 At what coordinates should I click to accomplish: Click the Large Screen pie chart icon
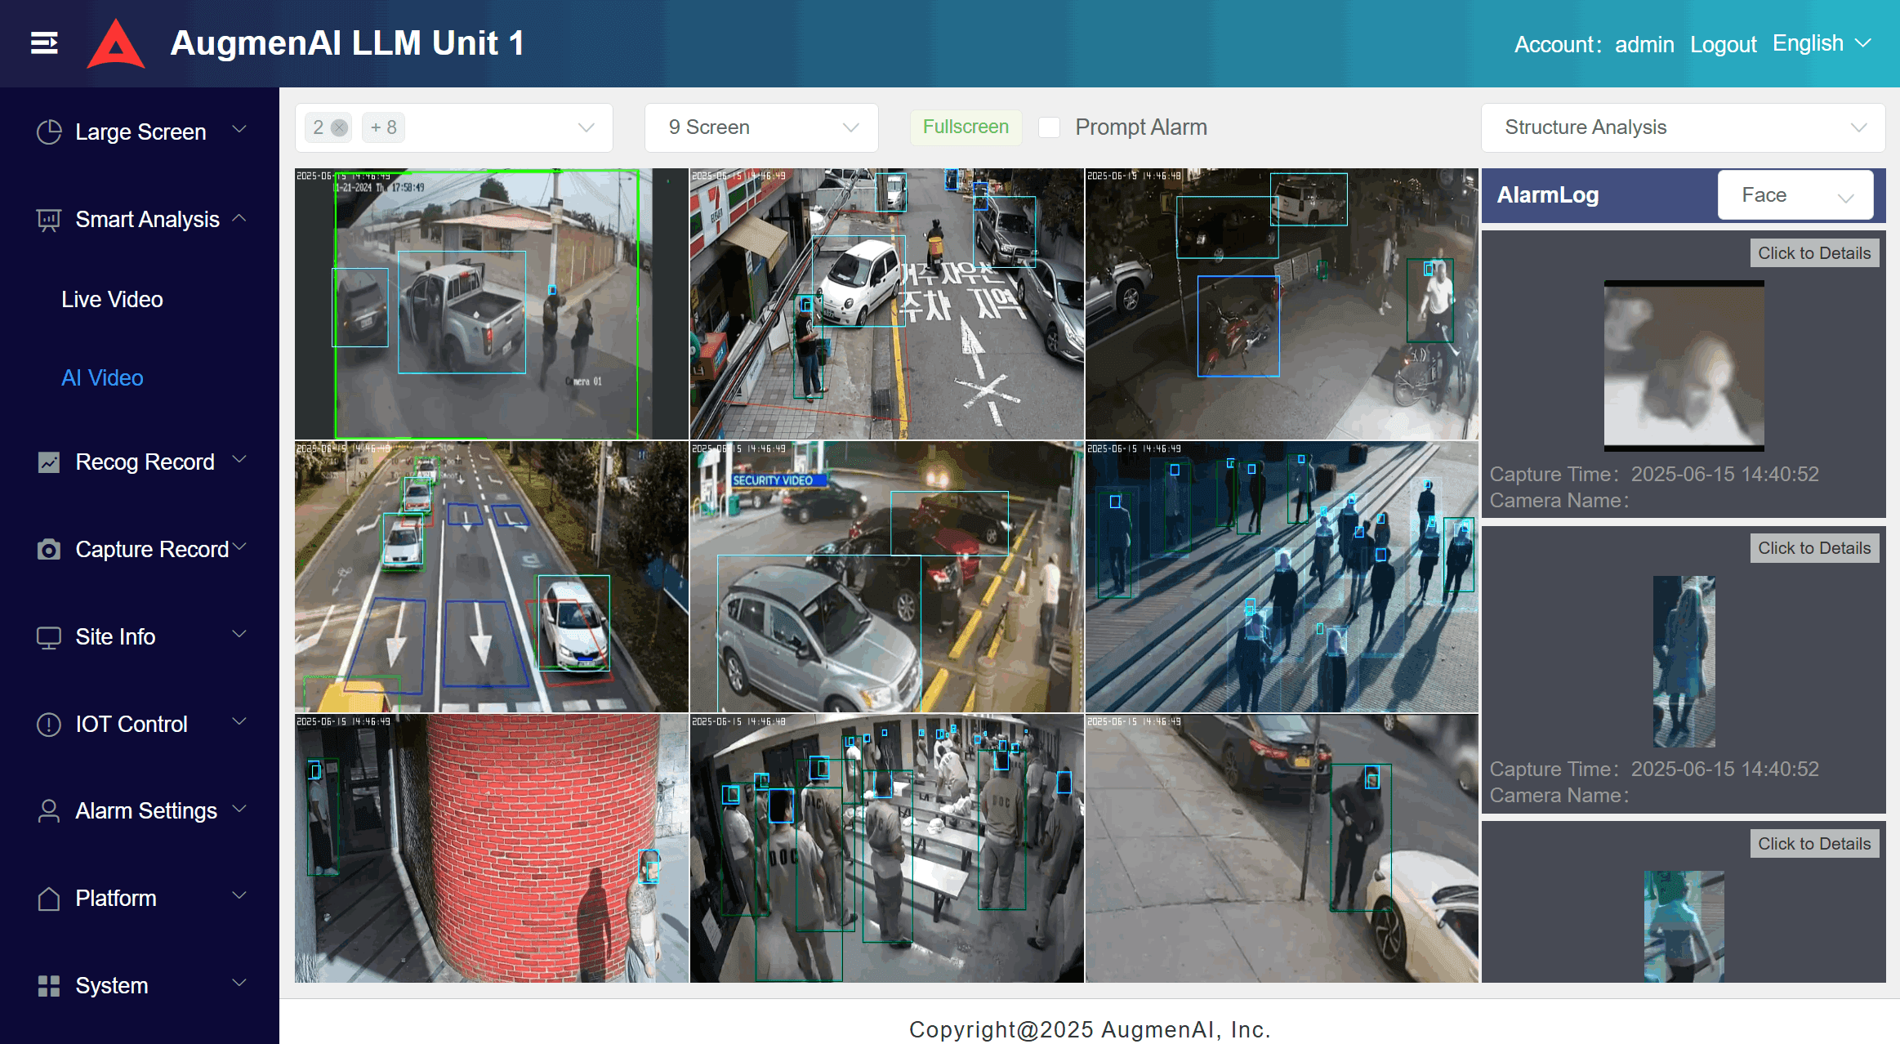(49, 132)
